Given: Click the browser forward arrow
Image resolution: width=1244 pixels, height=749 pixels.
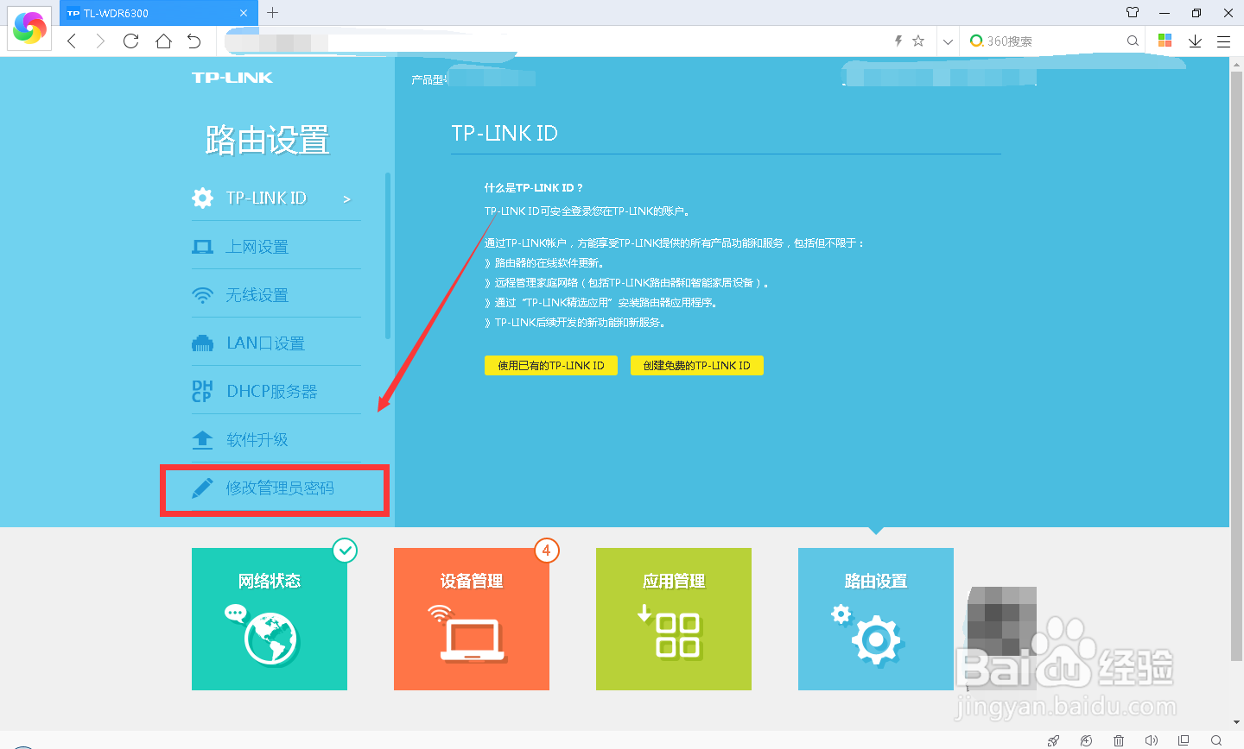Looking at the screenshot, I should [x=100, y=41].
